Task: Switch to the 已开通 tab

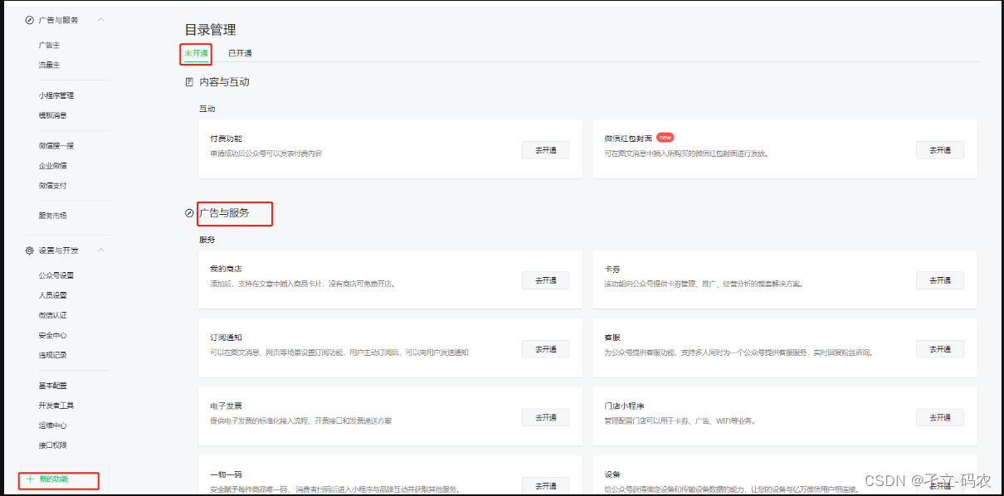Action: pos(240,53)
